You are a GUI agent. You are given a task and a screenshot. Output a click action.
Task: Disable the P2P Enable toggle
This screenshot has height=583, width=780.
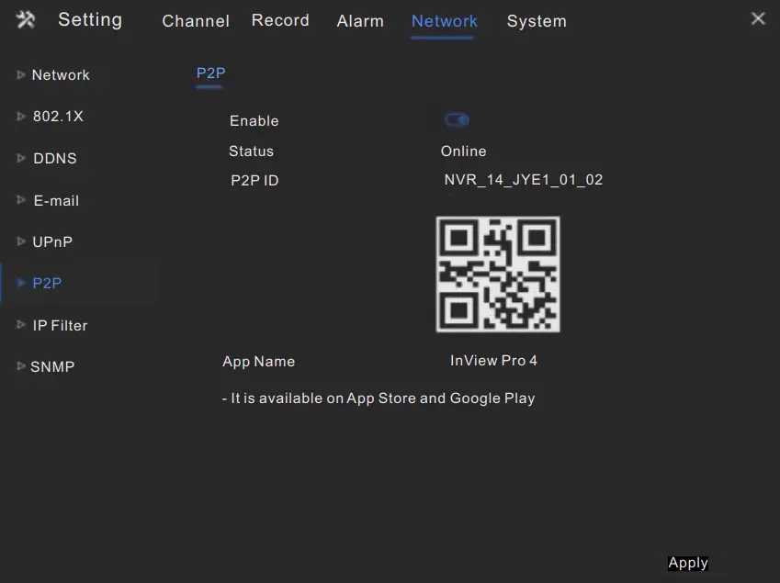point(457,119)
